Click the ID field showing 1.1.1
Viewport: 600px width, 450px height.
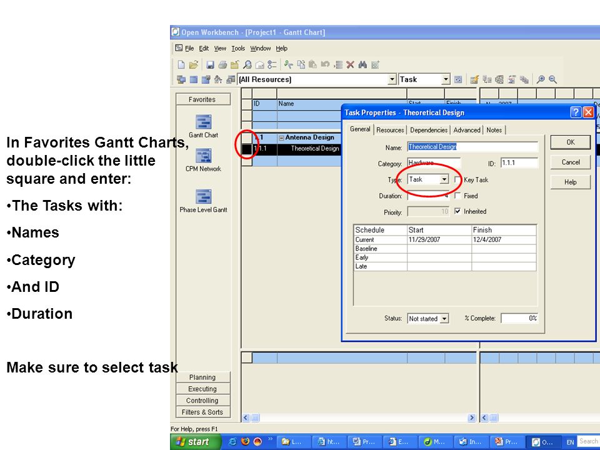(519, 163)
